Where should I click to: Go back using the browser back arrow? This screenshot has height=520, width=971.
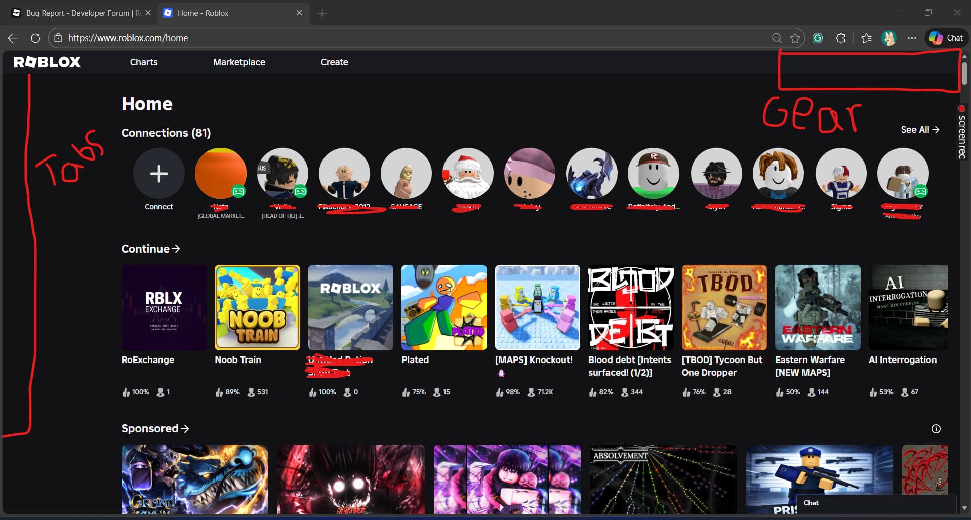13,38
